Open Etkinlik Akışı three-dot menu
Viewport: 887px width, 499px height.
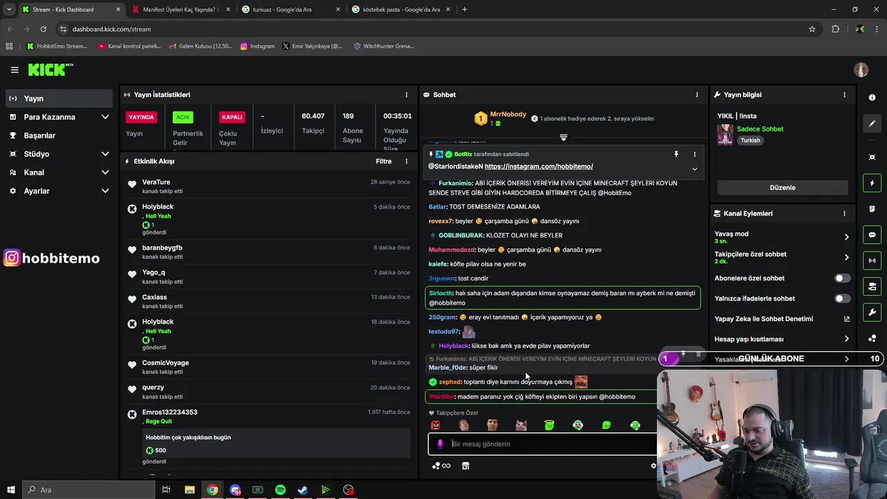407,161
